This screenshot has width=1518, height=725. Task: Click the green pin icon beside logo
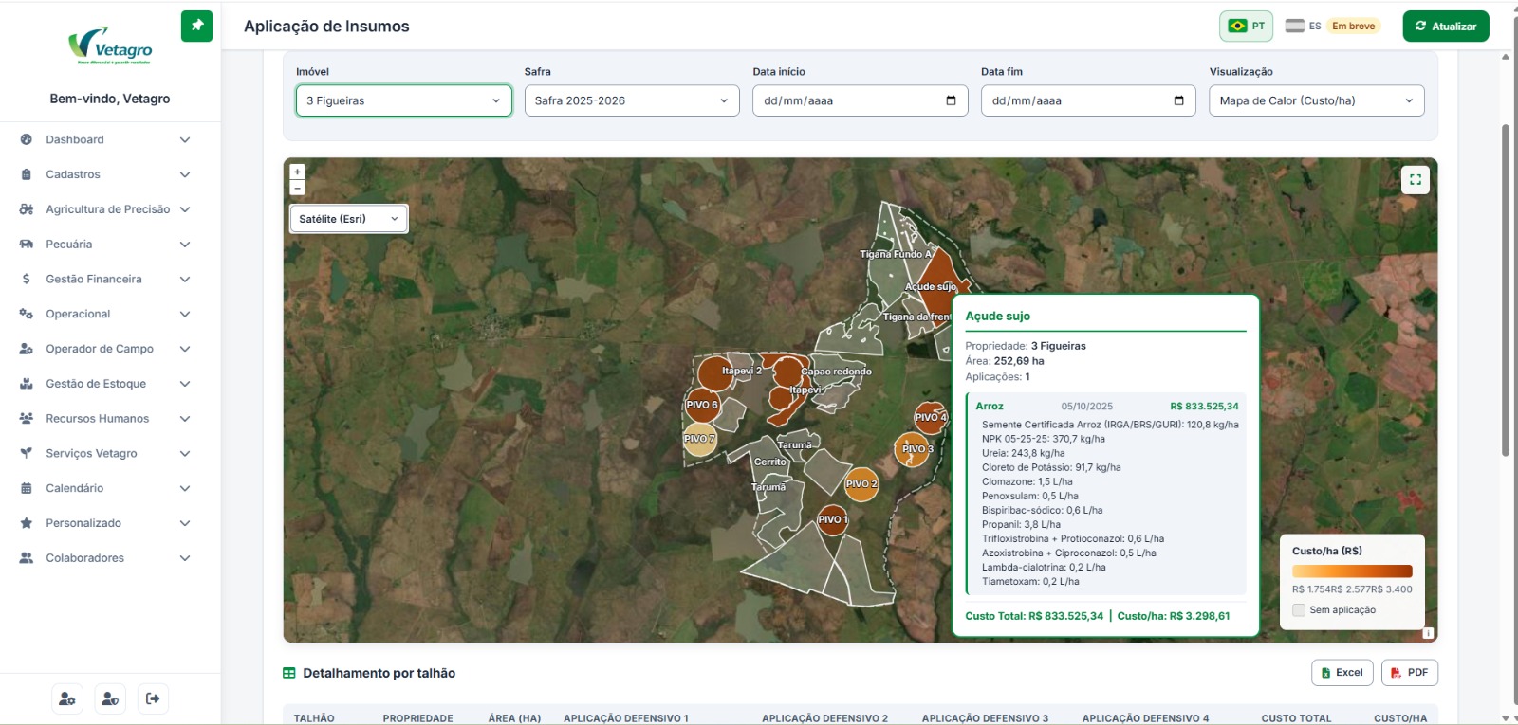[x=196, y=26]
